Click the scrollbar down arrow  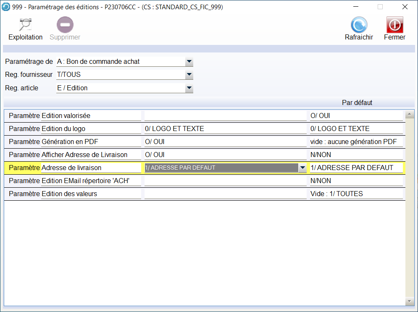[409, 302]
